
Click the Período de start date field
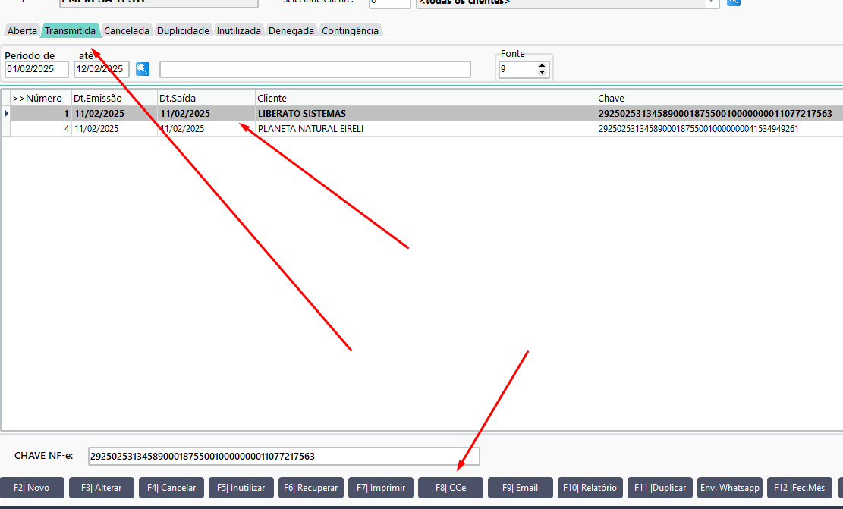point(36,69)
